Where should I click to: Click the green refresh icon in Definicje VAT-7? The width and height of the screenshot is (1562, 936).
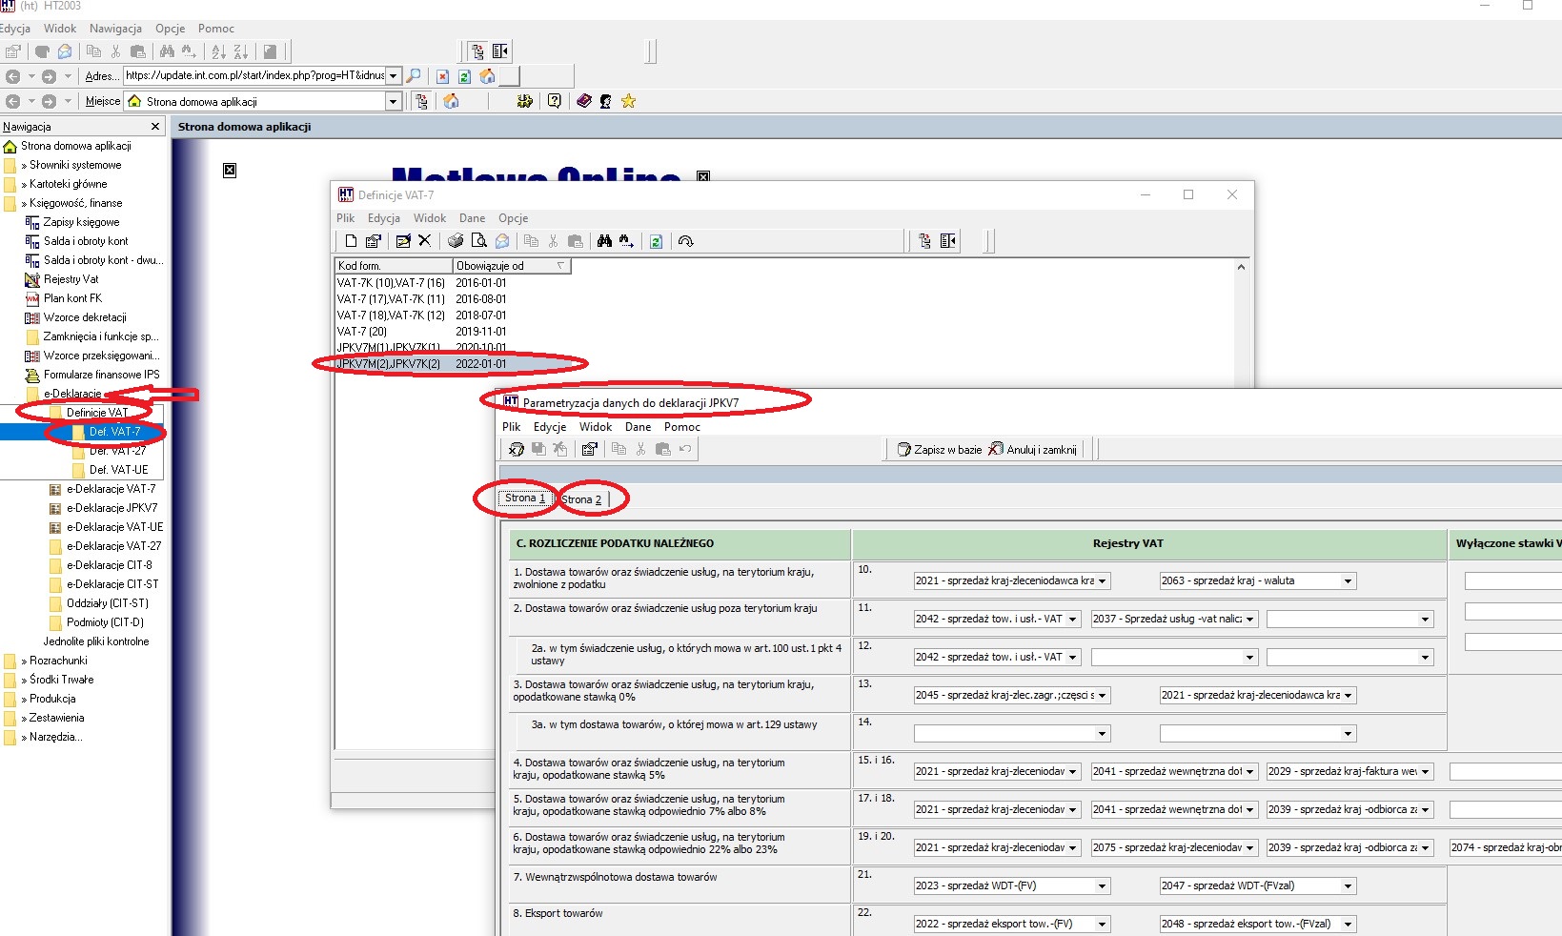pyautogui.click(x=656, y=241)
